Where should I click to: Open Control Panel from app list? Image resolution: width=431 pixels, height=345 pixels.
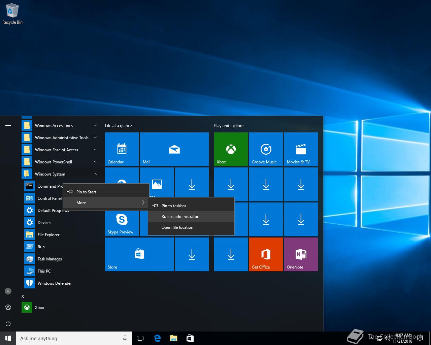43,198
